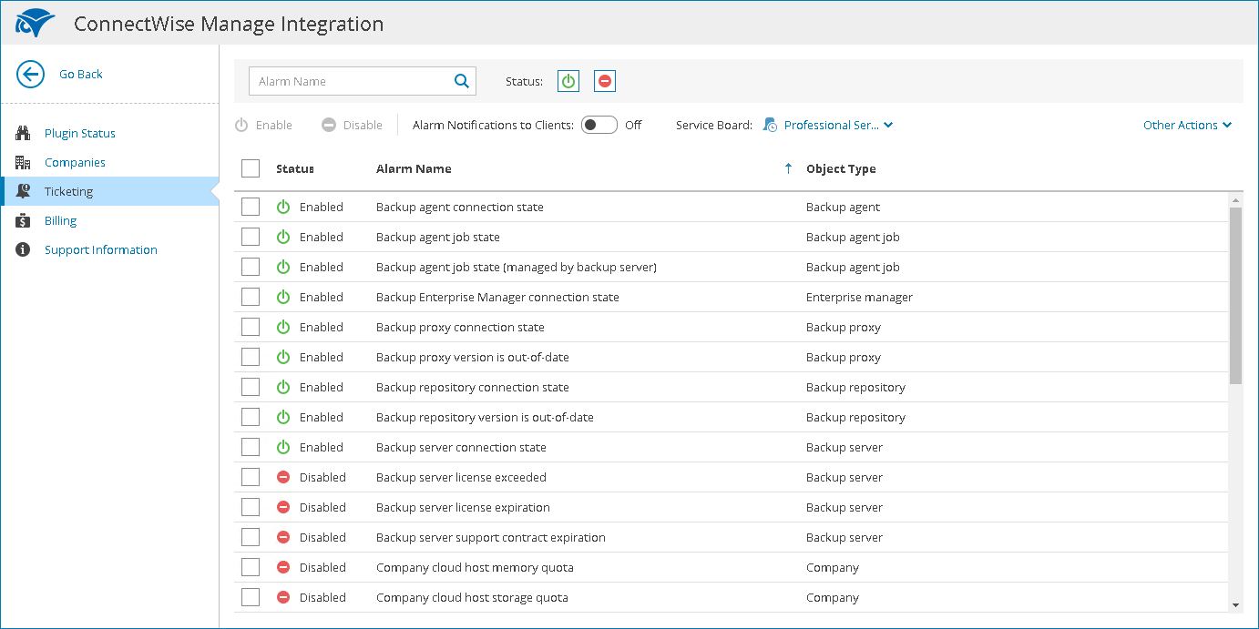Select Backup agent connection state checkbox
The width and height of the screenshot is (1259, 629).
point(251,207)
